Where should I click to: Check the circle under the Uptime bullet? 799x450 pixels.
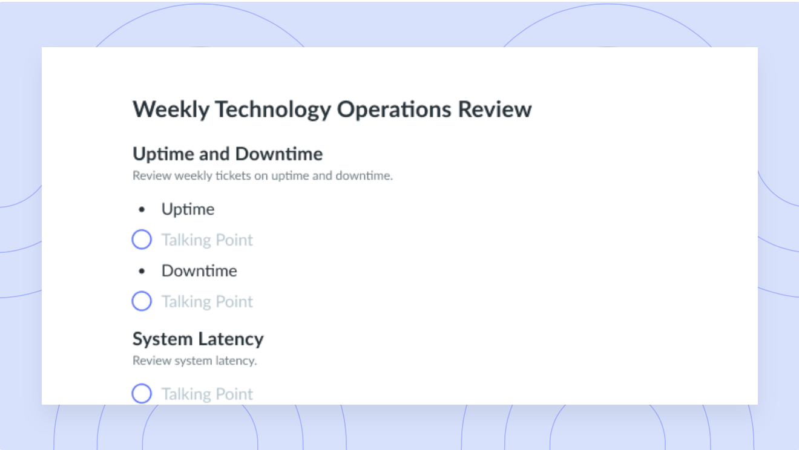[x=142, y=240]
